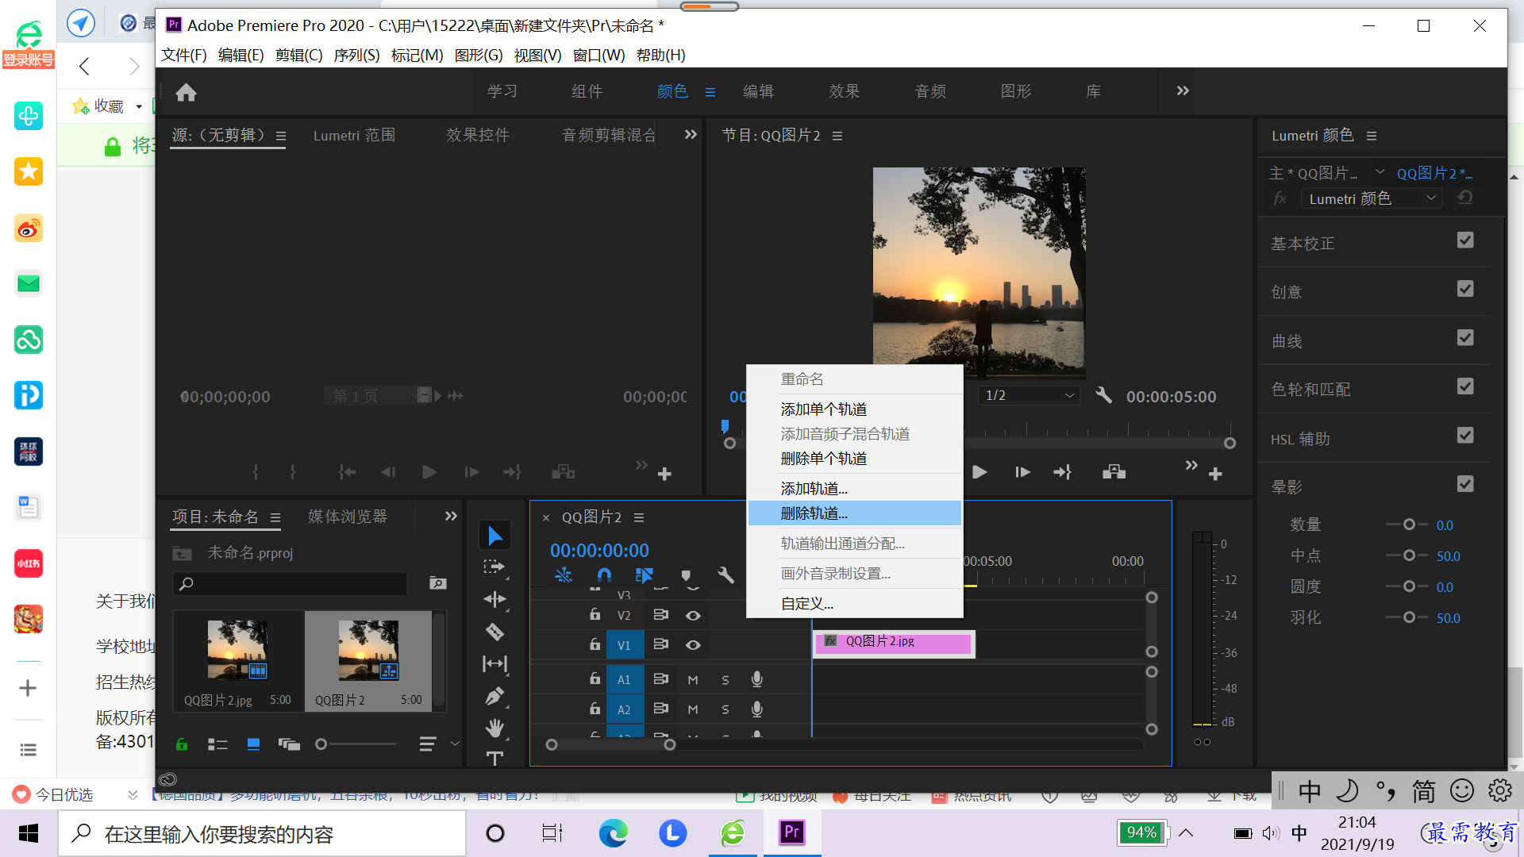Play the program monitor
Image resolution: width=1524 pixels, height=857 pixels.
(979, 472)
